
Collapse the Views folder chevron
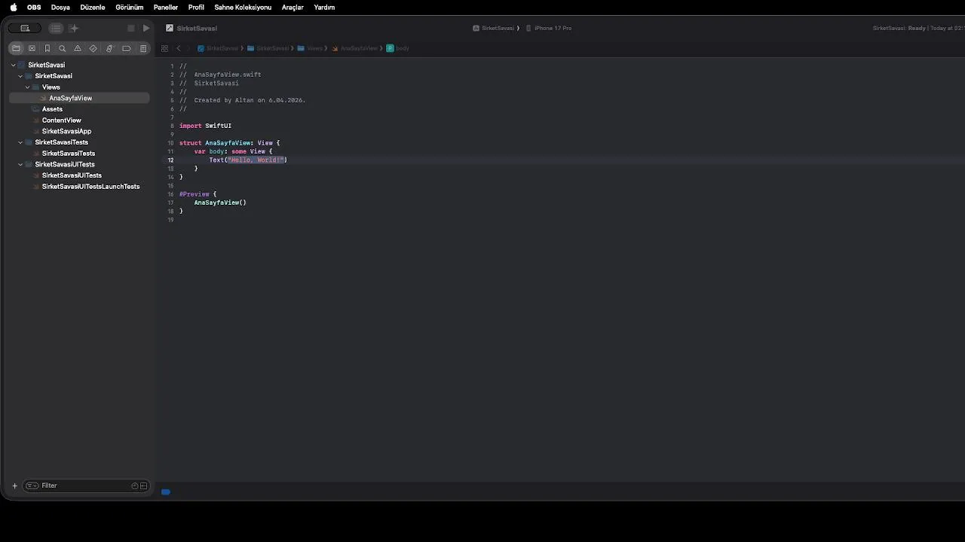click(x=27, y=87)
